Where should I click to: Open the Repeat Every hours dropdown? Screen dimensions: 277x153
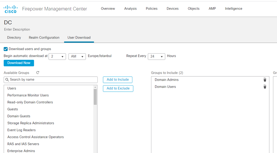click(157, 56)
